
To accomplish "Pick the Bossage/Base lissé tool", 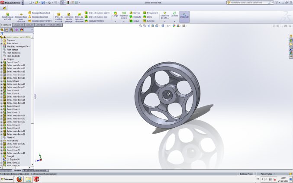I will [x=38, y=17].
